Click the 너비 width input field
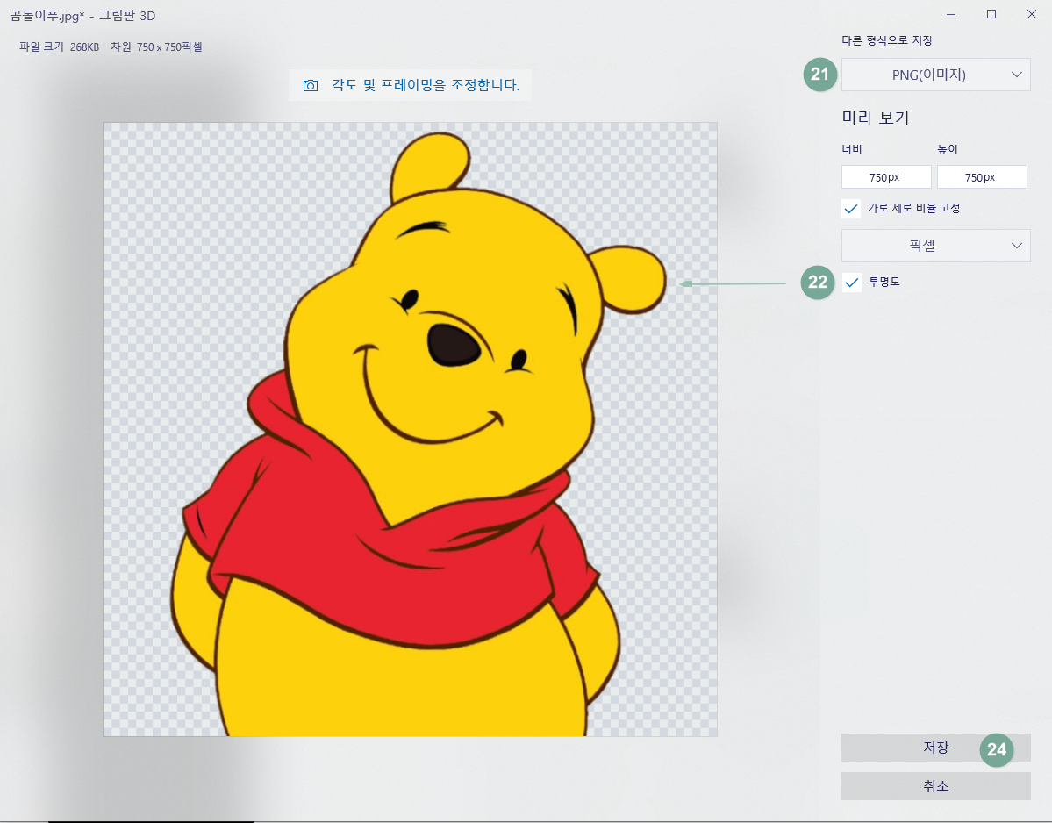 (885, 177)
